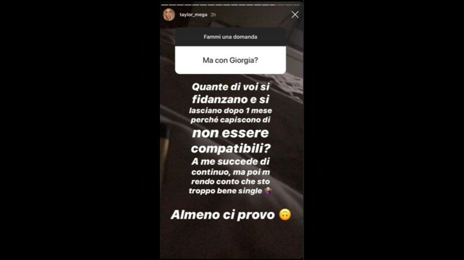The image size is (464, 260).
Task: Click the 'non essere compatibili?' text
Action: tap(230, 141)
